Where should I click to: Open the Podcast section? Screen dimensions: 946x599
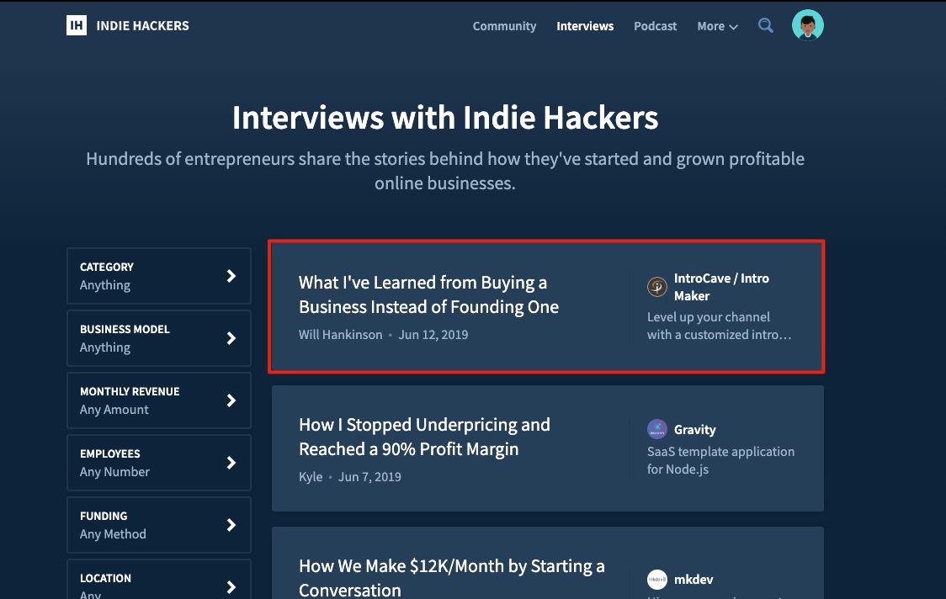655,26
